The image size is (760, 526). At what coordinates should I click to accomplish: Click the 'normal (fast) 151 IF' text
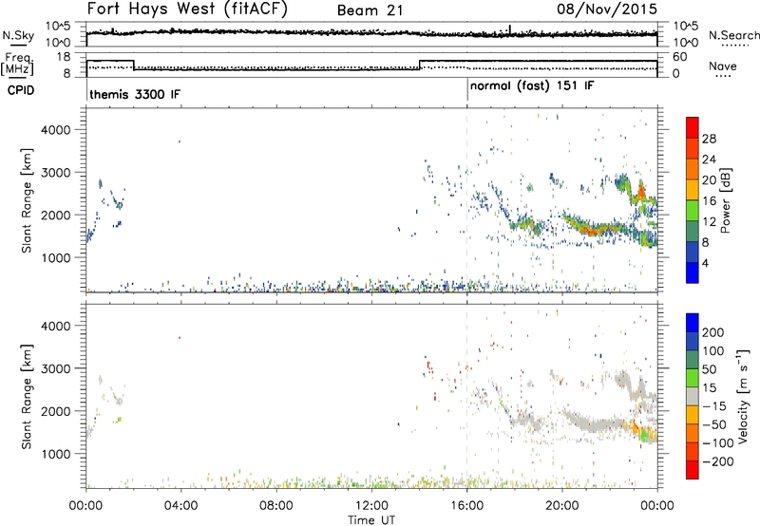[x=532, y=86]
